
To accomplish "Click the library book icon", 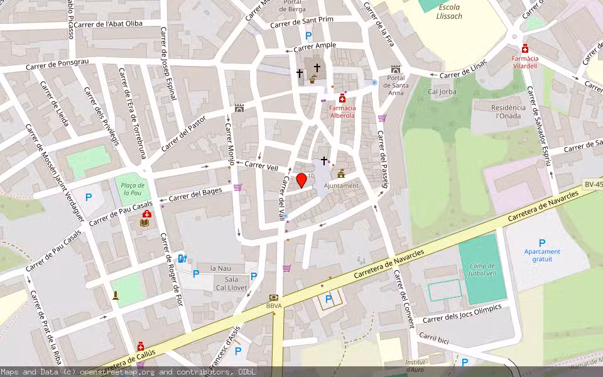I will pyautogui.click(x=144, y=222).
